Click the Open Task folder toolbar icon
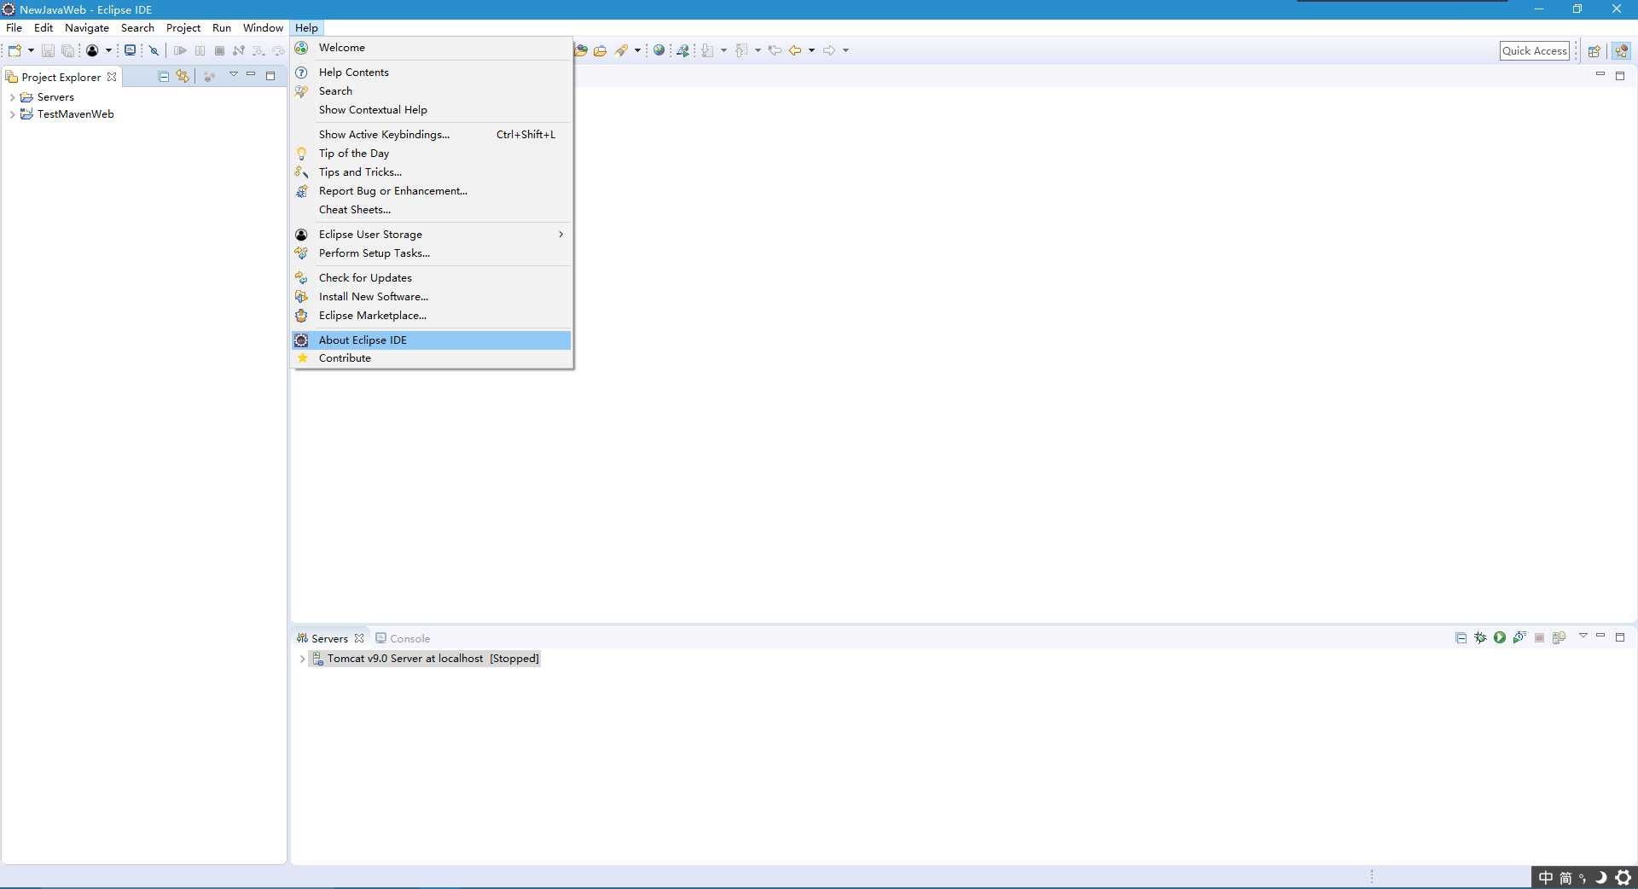 pos(601,50)
